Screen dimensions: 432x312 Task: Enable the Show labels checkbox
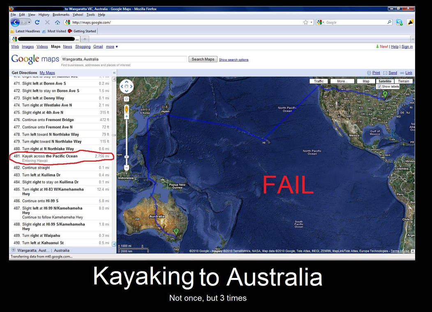[380, 86]
